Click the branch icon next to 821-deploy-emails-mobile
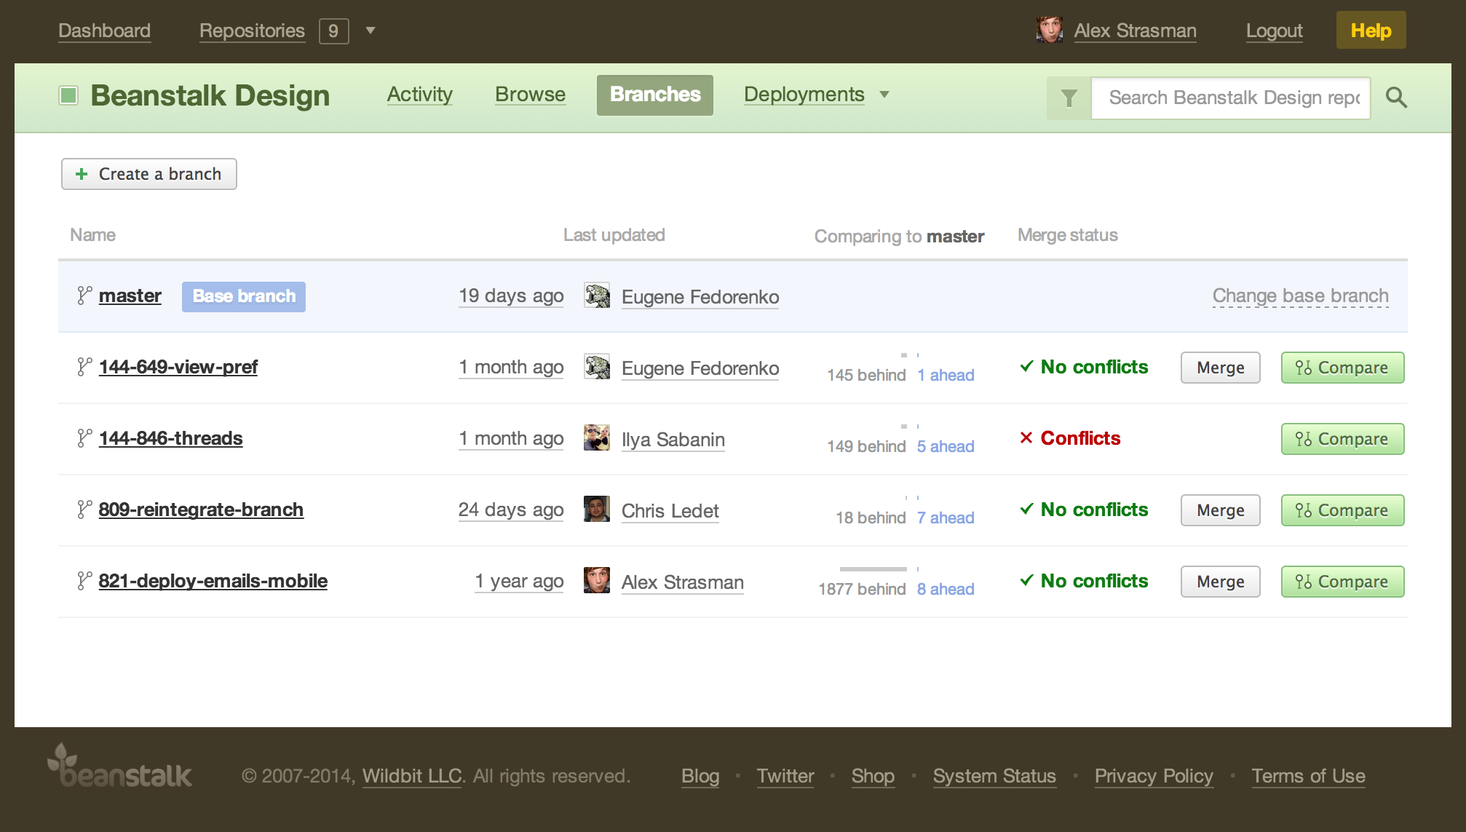Screen dimensions: 1466x832 84,581
